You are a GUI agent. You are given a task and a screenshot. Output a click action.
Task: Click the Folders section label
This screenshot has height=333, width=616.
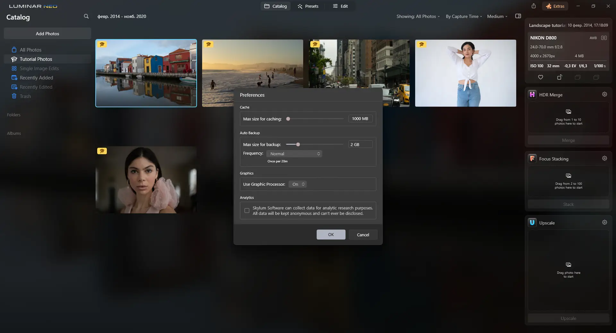(x=14, y=115)
